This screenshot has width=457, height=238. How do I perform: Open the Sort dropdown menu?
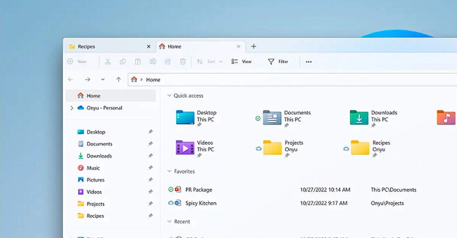pyautogui.click(x=210, y=62)
